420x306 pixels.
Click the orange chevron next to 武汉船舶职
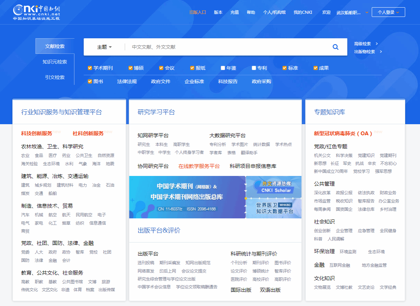point(367,12)
